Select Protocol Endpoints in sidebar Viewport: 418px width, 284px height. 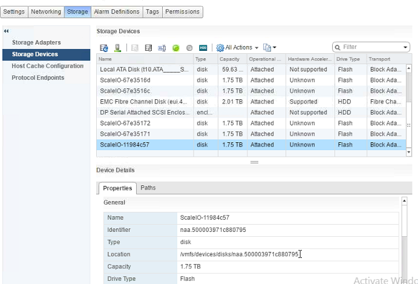coord(38,78)
